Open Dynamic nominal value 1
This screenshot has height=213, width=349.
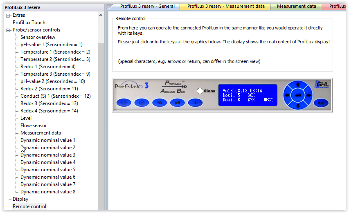point(48,140)
